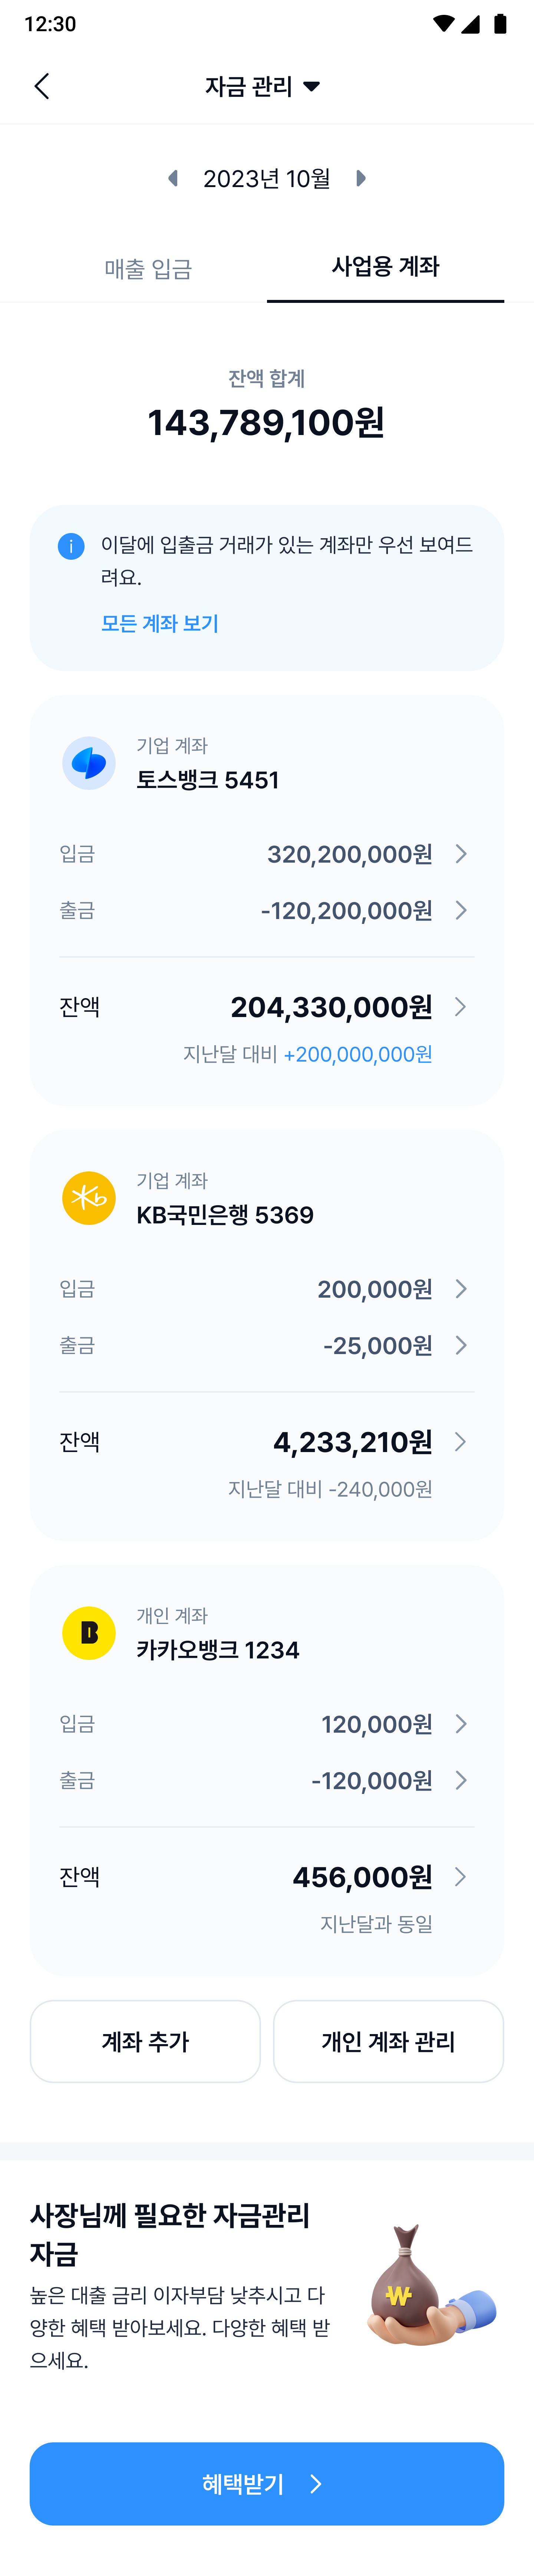Open 모든 계좌 보기 link
The image size is (534, 2576).
point(160,623)
